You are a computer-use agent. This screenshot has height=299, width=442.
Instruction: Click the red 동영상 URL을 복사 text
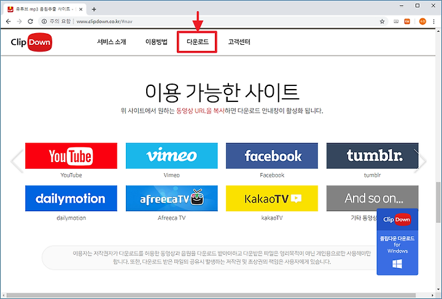pos(200,111)
